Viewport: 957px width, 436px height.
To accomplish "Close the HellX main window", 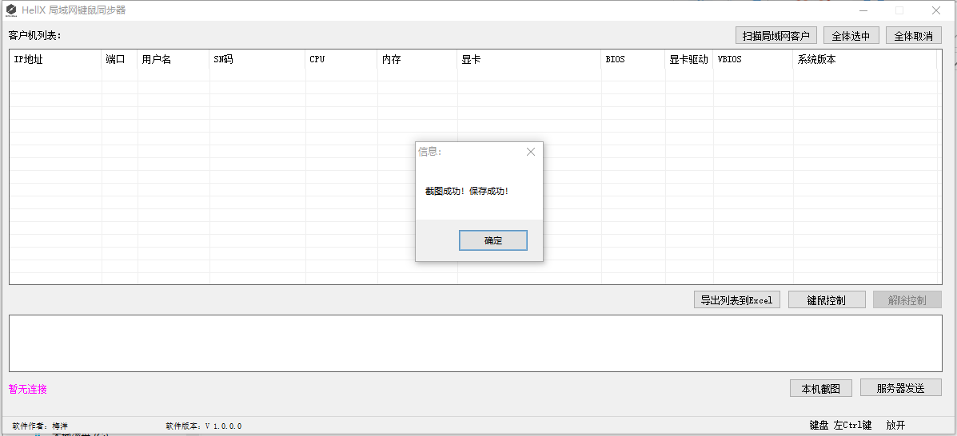I will 935,10.
